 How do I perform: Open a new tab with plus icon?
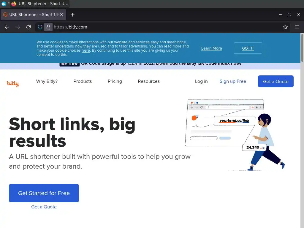click(x=72, y=15)
